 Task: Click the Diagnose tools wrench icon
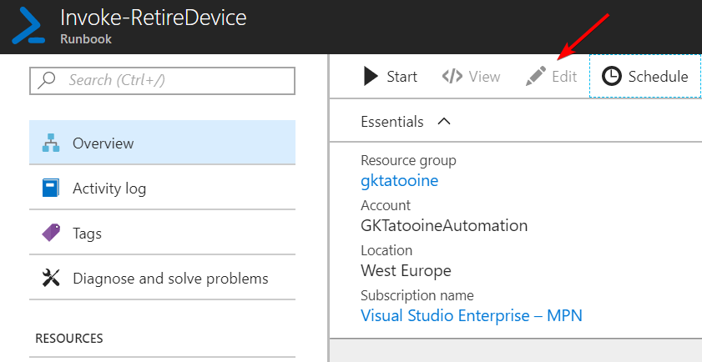[51, 279]
